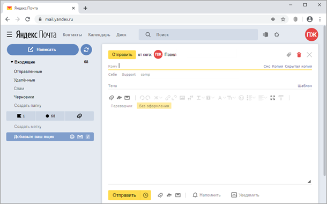Screen dimensions: 327x204
Task: Delete draft with red trash icon
Action: [299, 55]
